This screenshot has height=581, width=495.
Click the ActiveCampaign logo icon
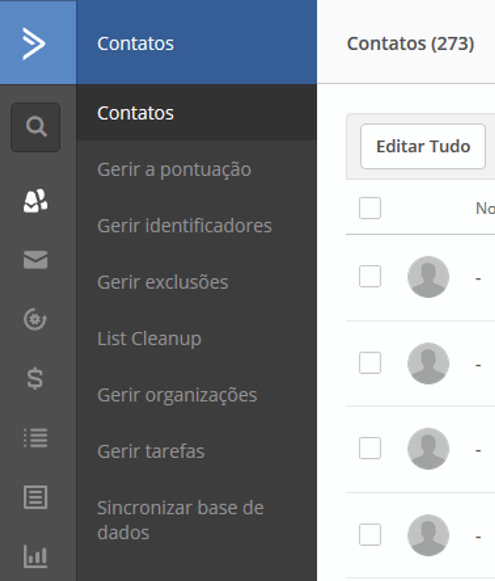34,43
